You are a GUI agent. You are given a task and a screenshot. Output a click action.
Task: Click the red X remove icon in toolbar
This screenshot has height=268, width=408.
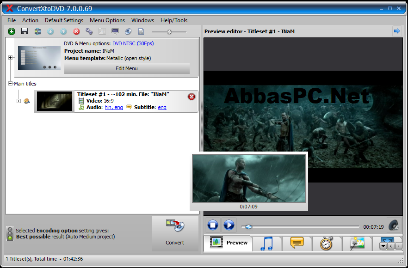coord(76,31)
